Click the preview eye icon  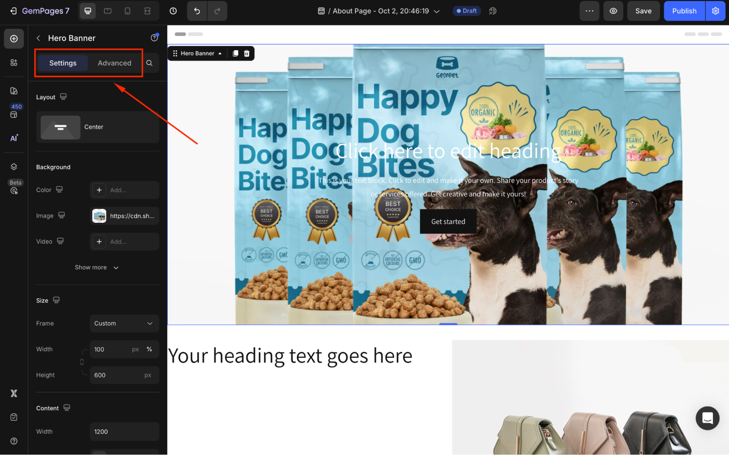613,11
